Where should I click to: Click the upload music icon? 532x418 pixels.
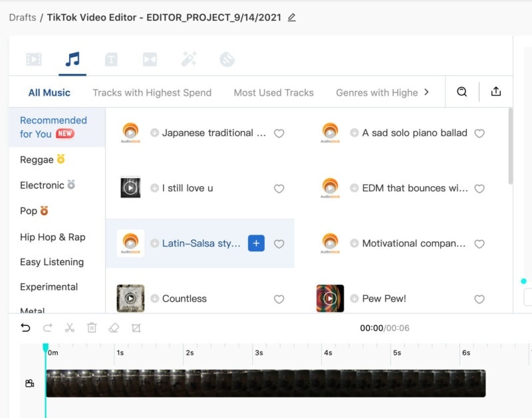click(495, 92)
